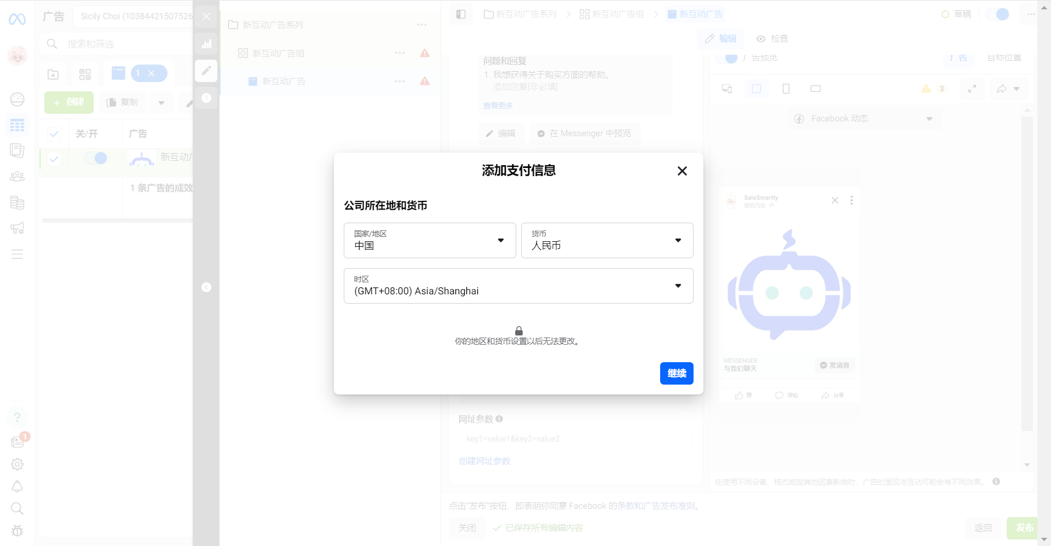Image resolution: width=1051 pixels, height=546 pixels.
Task: Open the account overview gauge icon
Action: tap(17, 99)
